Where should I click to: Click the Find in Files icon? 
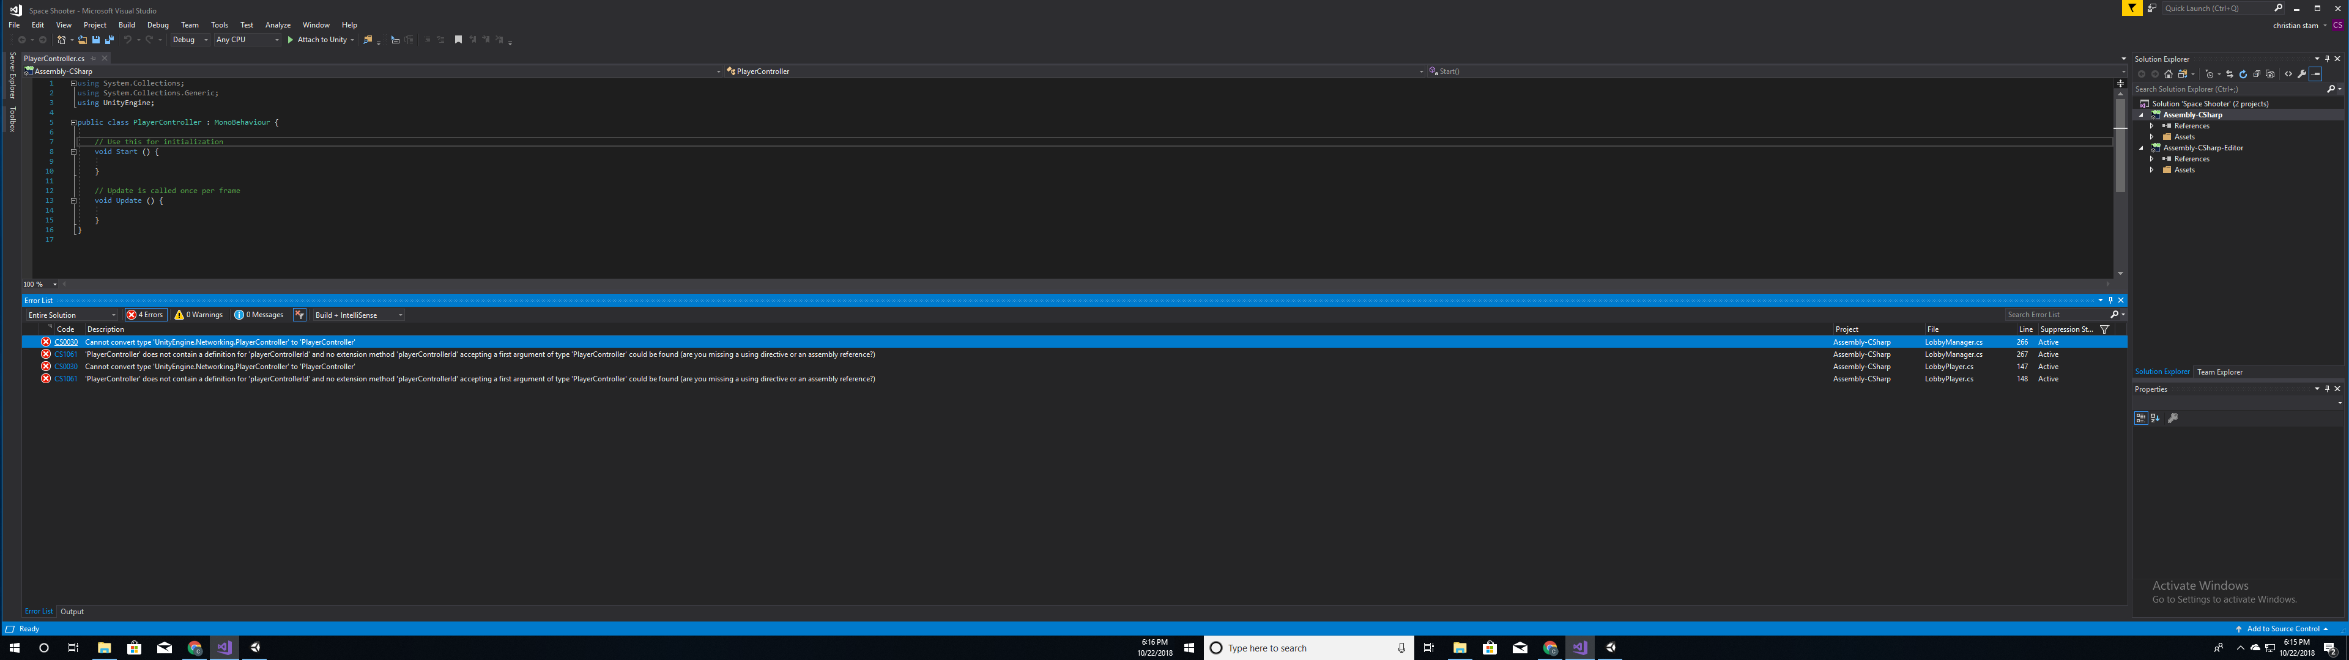tap(368, 40)
